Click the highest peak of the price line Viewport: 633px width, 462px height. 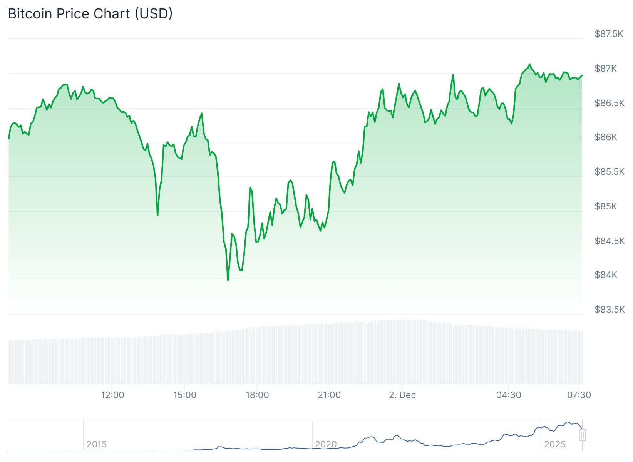[529, 64]
